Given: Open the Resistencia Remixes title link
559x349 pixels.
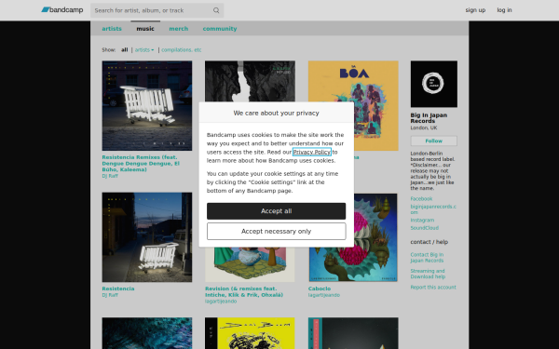Looking at the screenshot, I should coord(141,163).
